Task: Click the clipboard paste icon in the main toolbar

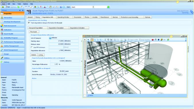Action: pyautogui.click(x=51, y=7)
